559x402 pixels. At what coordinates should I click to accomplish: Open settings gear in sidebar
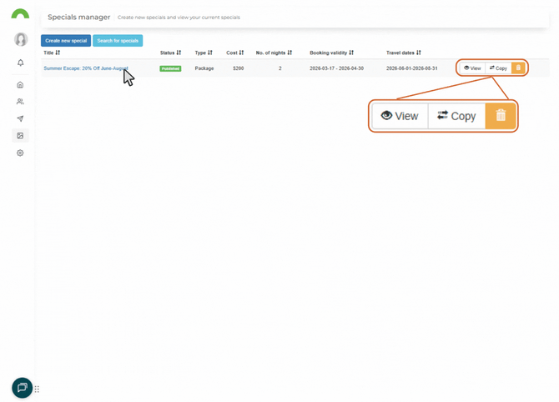point(21,153)
